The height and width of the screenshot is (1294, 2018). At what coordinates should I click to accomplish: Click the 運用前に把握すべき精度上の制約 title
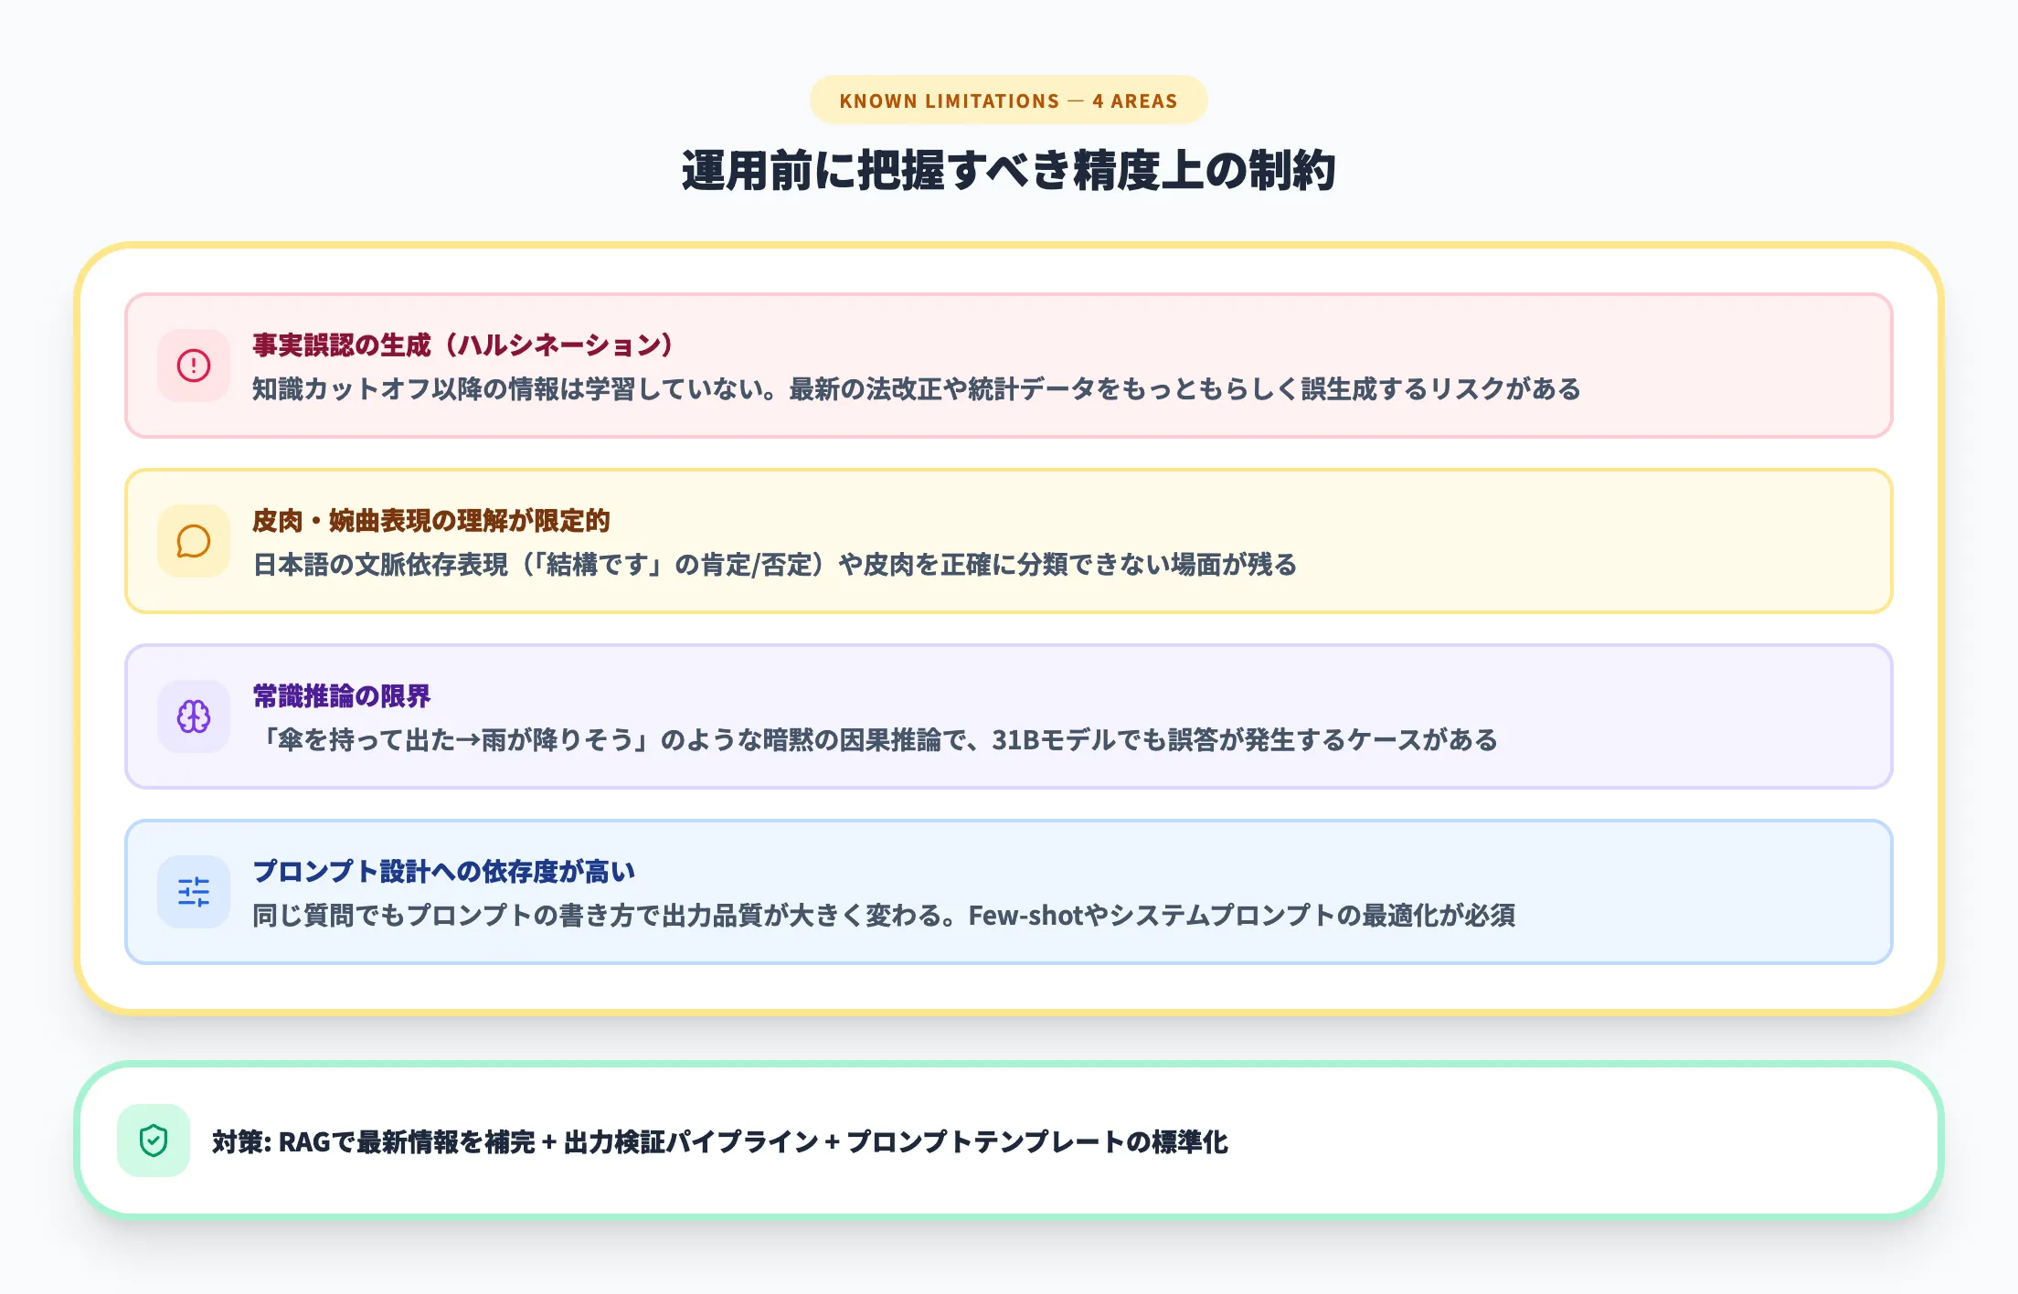pyautogui.click(x=1008, y=170)
